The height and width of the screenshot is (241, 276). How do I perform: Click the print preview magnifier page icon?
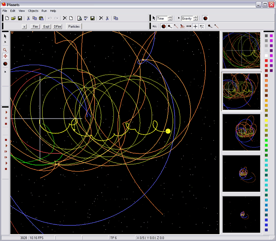pos(79,18)
